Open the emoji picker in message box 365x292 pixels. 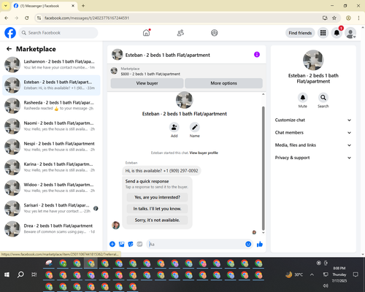[x=248, y=244]
